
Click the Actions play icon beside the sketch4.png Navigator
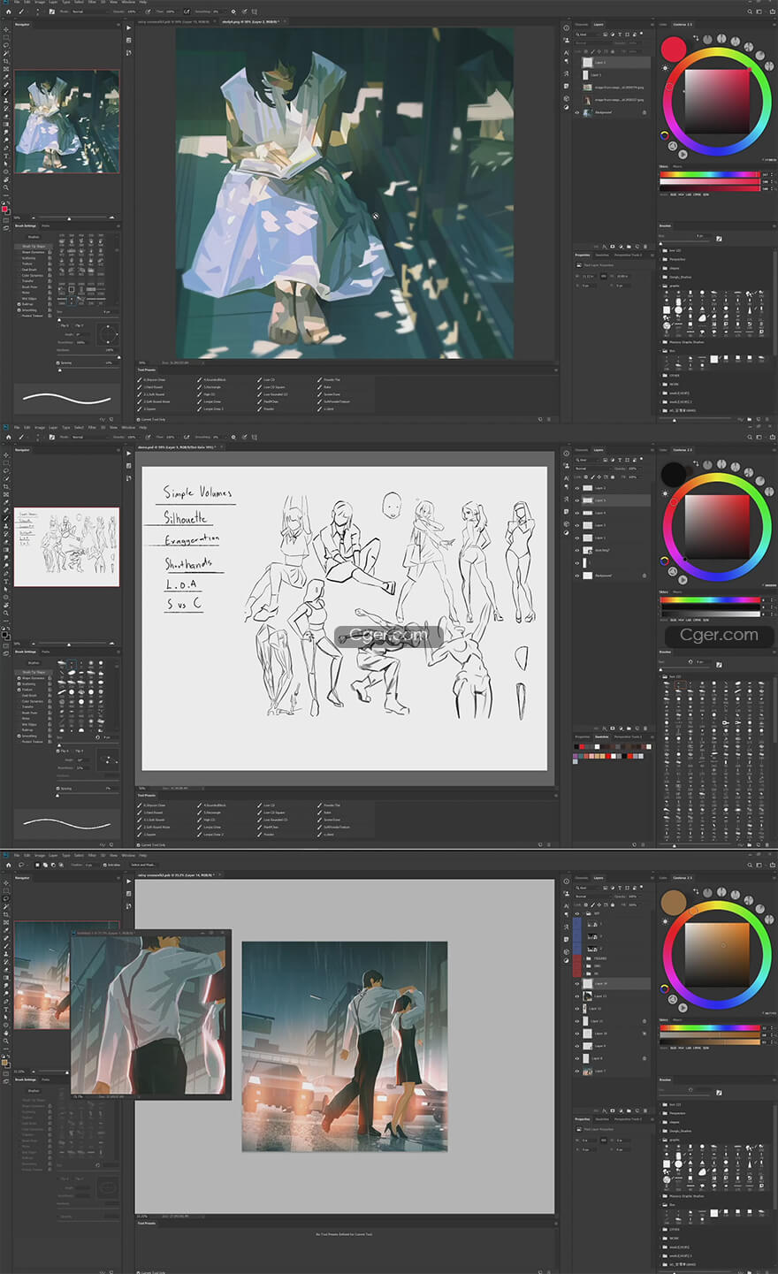[x=128, y=28]
